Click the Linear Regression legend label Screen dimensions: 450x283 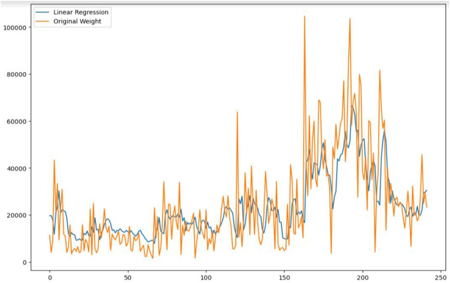coord(81,12)
